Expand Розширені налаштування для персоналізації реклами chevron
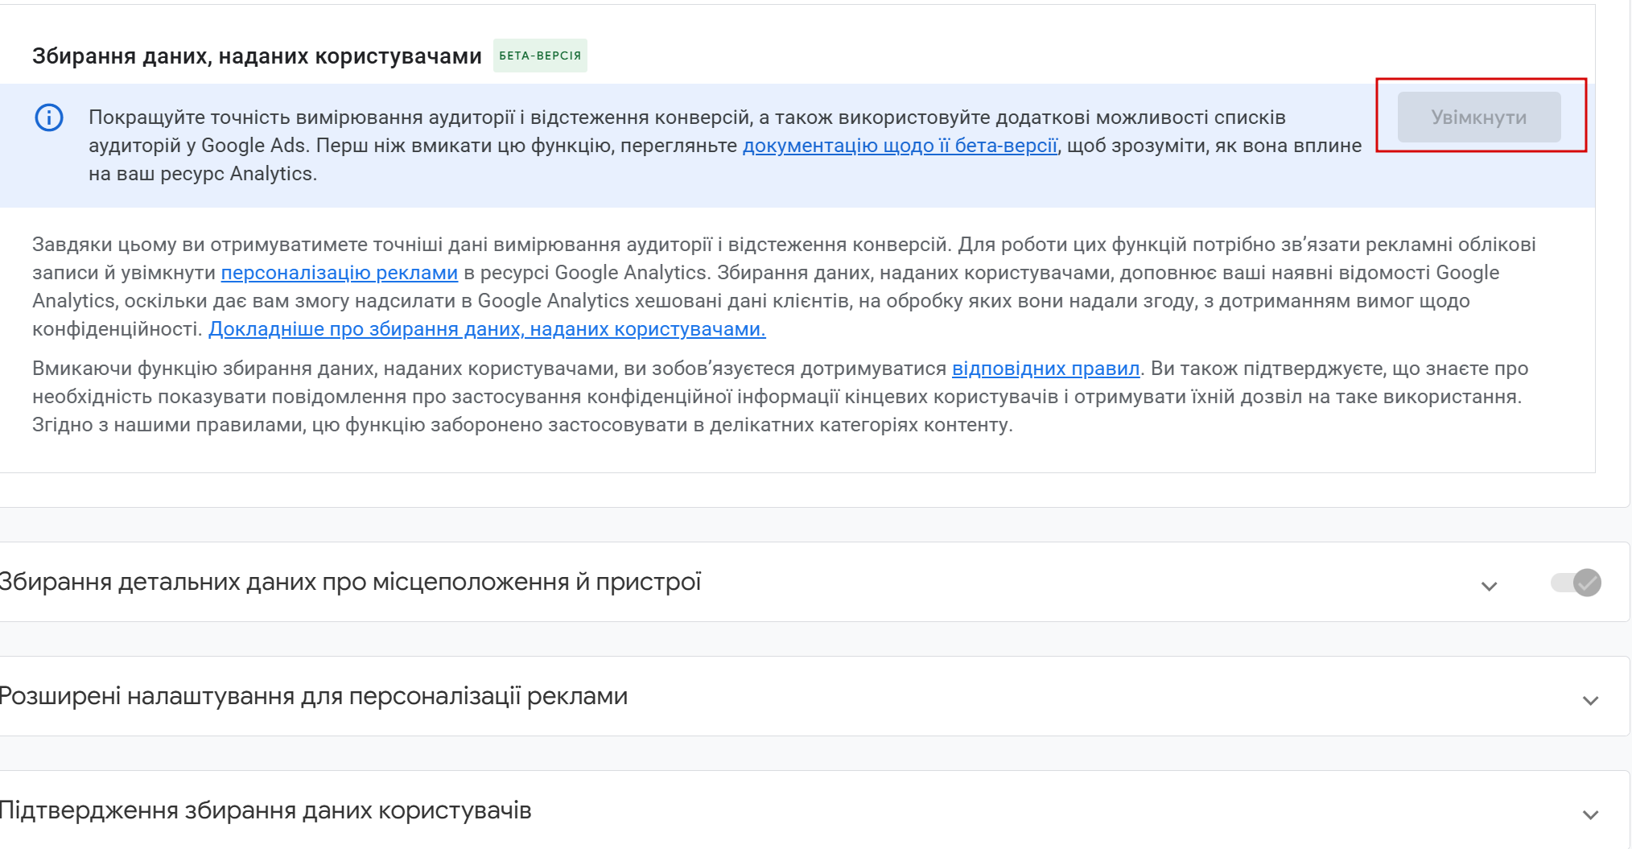The height and width of the screenshot is (849, 1632). (x=1590, y=700)
